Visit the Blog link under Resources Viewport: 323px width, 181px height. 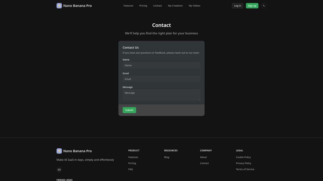pos(167,157)
